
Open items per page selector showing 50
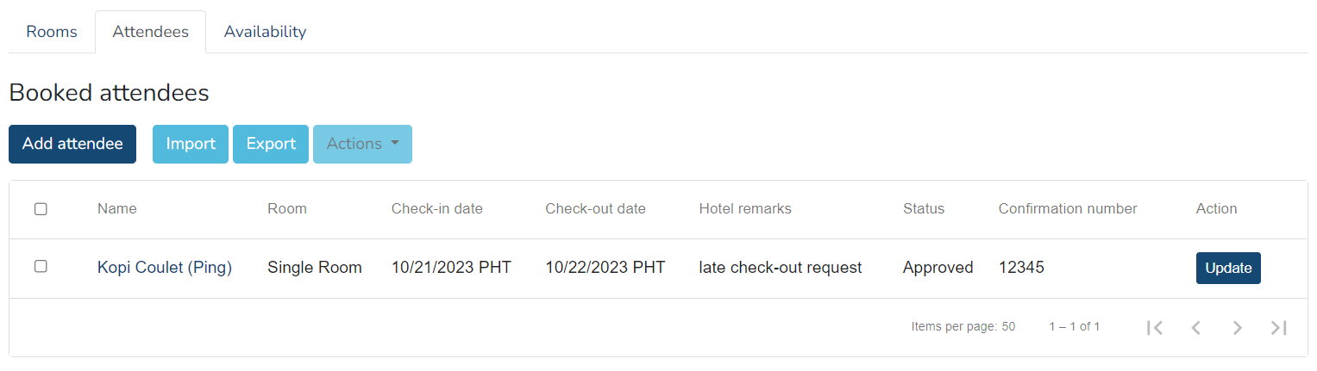[1008, 327]
